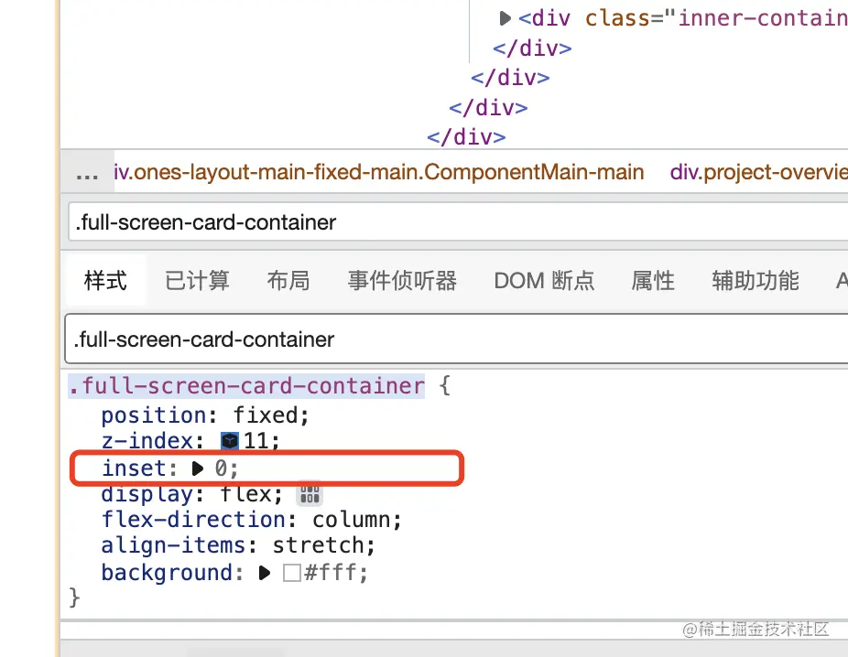Open the DOM 断点 tab
Viewport: 848px width, 657px height.
544,280
